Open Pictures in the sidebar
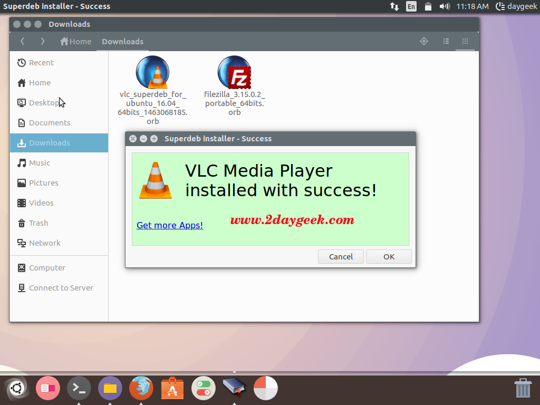 pyautogui.click(x=59, y=182)
